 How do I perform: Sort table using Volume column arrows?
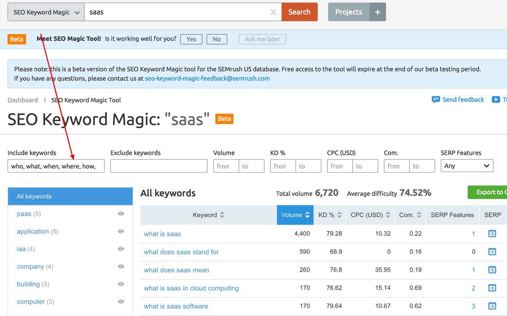tap(308, 215)
